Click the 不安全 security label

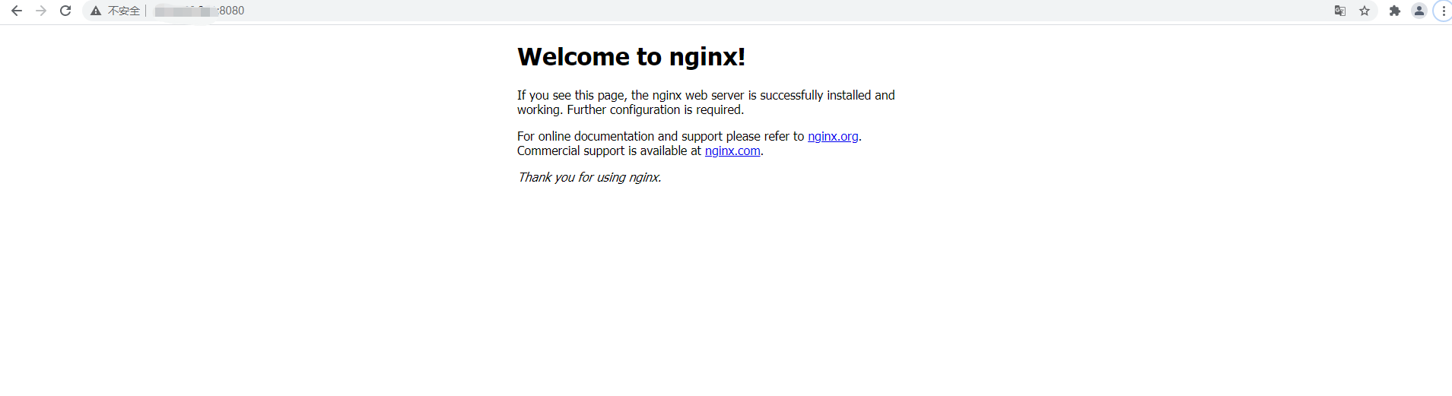(x=124, y=11)
